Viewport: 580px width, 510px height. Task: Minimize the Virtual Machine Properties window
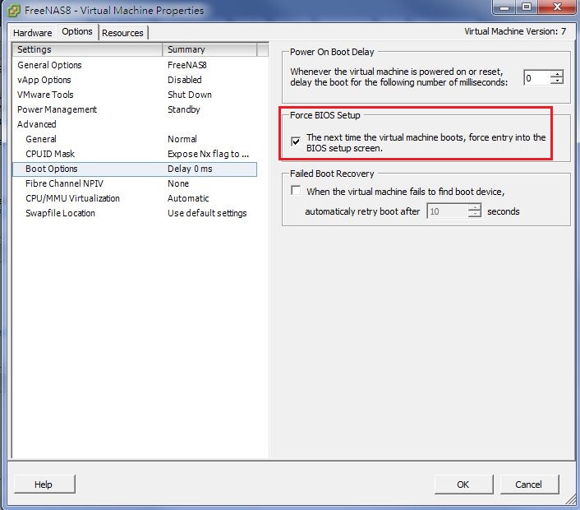(x=504, y=7)
